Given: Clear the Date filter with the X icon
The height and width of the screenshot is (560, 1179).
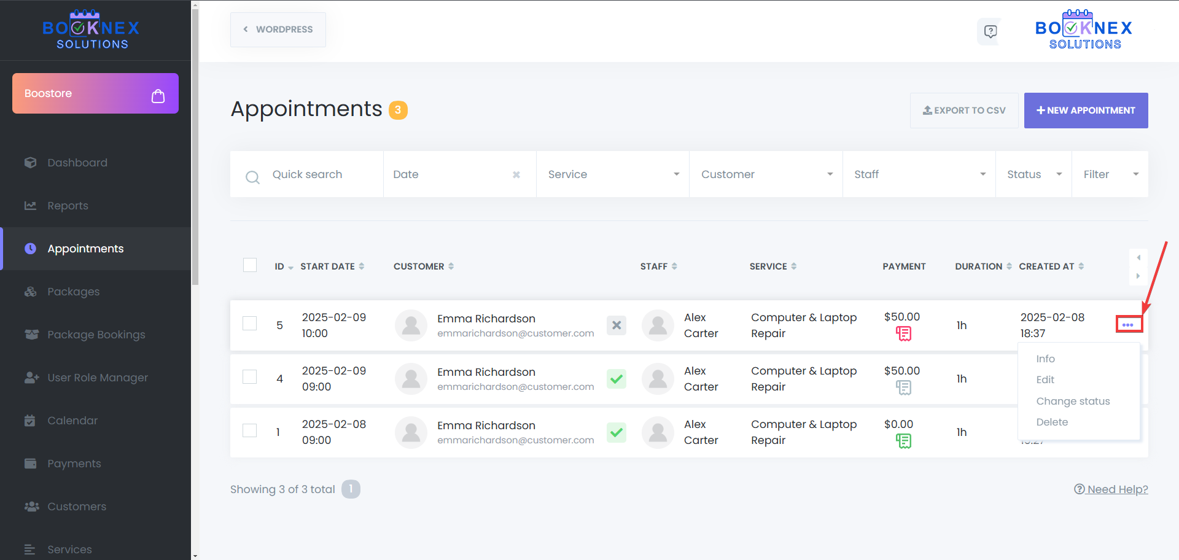Looking at the screenshot, I should coord(516,175).
